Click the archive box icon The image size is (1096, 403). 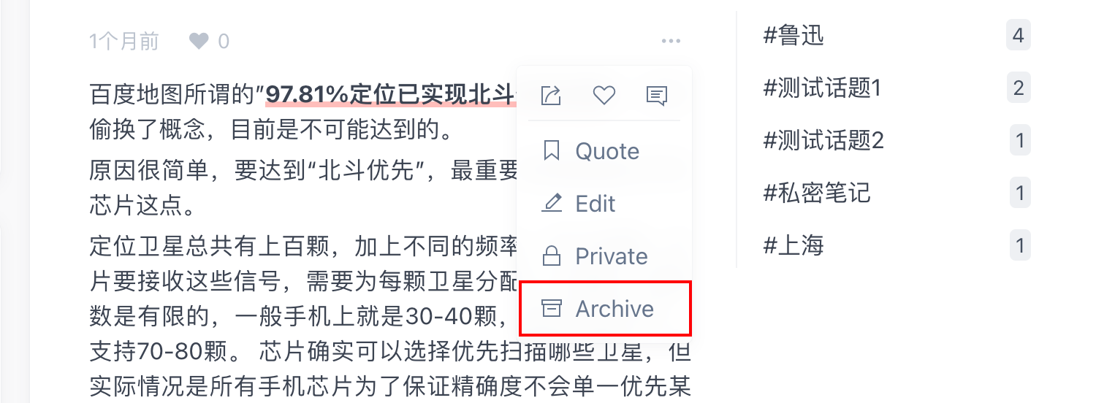pyautogui.click(x=552, y=309)
